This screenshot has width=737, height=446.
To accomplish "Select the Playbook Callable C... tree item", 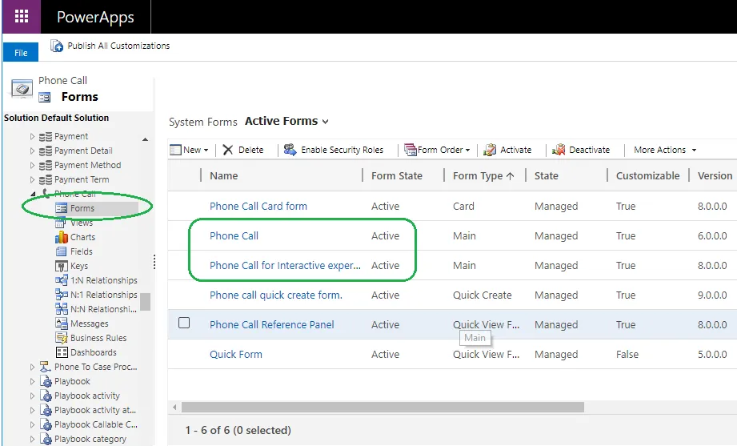I will coord(96,424).
